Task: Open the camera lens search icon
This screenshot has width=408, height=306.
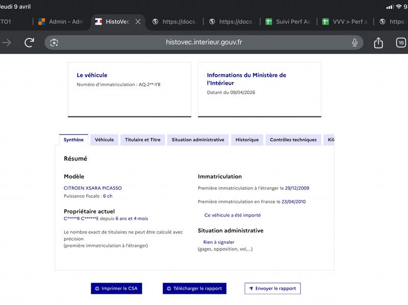Action: coord(54,43)
